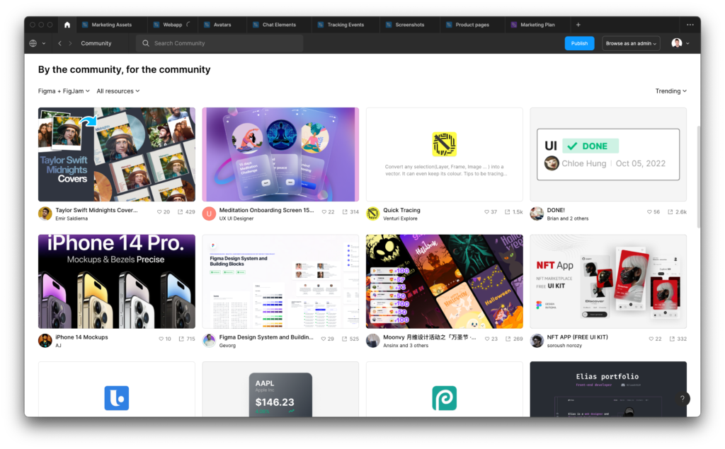This screenshot has height=449, width=725.
Task: Like the NFT APP free UI kit
Action: [651, 339]
